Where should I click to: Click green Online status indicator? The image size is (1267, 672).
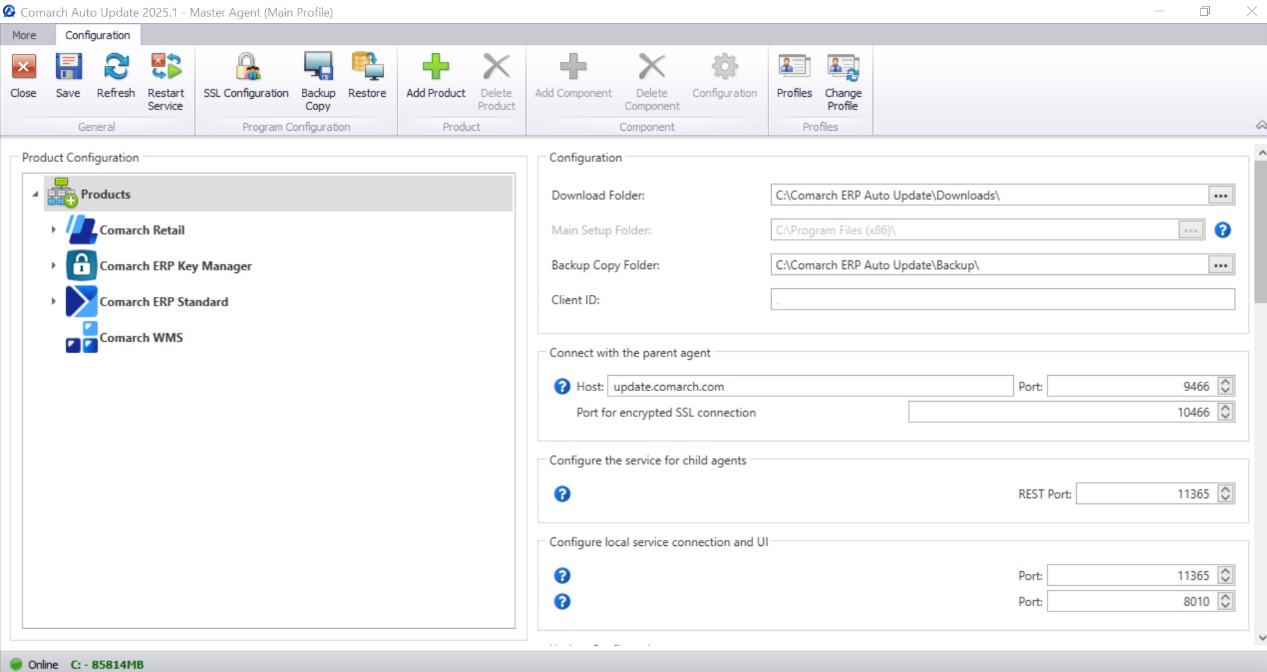coord(16,664)
